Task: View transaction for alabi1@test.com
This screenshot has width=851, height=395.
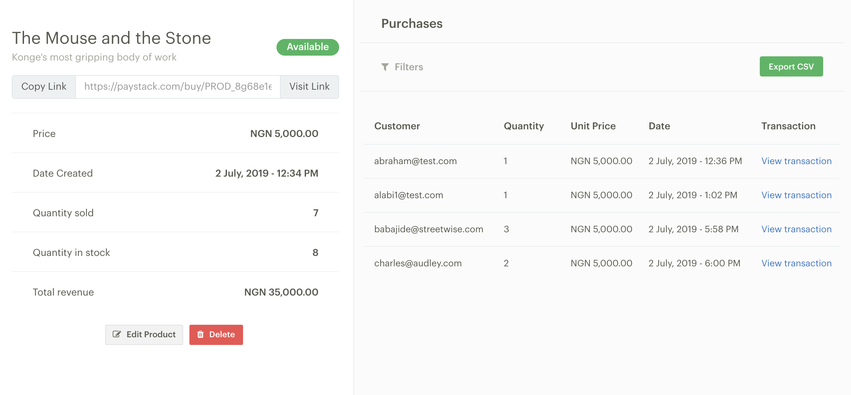Action: tap(796, 195)
